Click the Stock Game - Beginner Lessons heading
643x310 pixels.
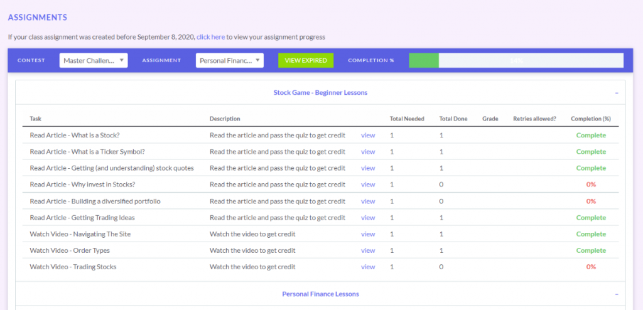click(x=320, y=93)
